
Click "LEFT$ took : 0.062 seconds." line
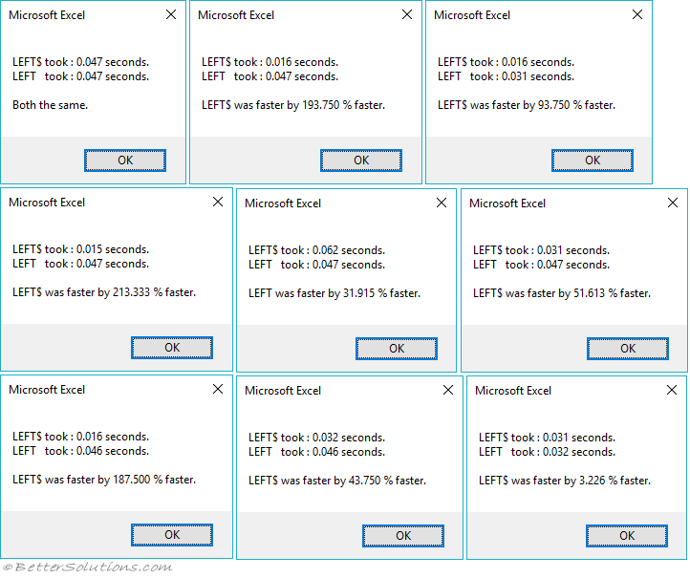click(x=316, y=250)
